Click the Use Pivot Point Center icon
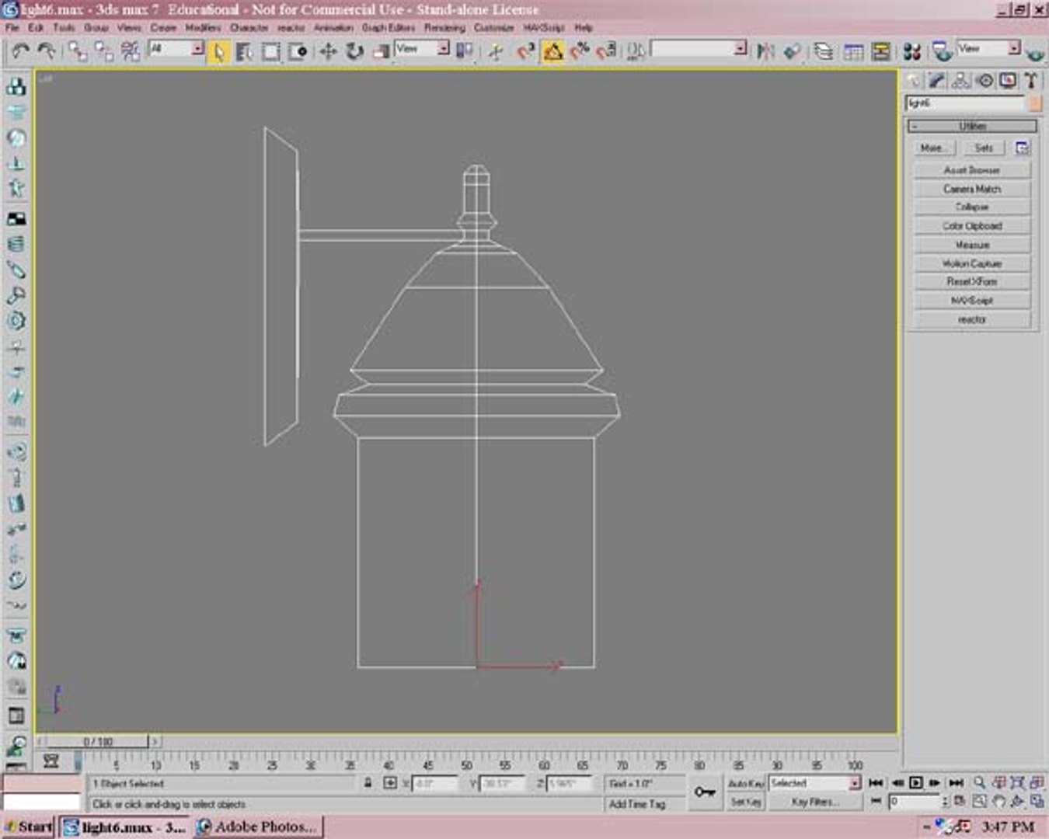 pos(465,51)
